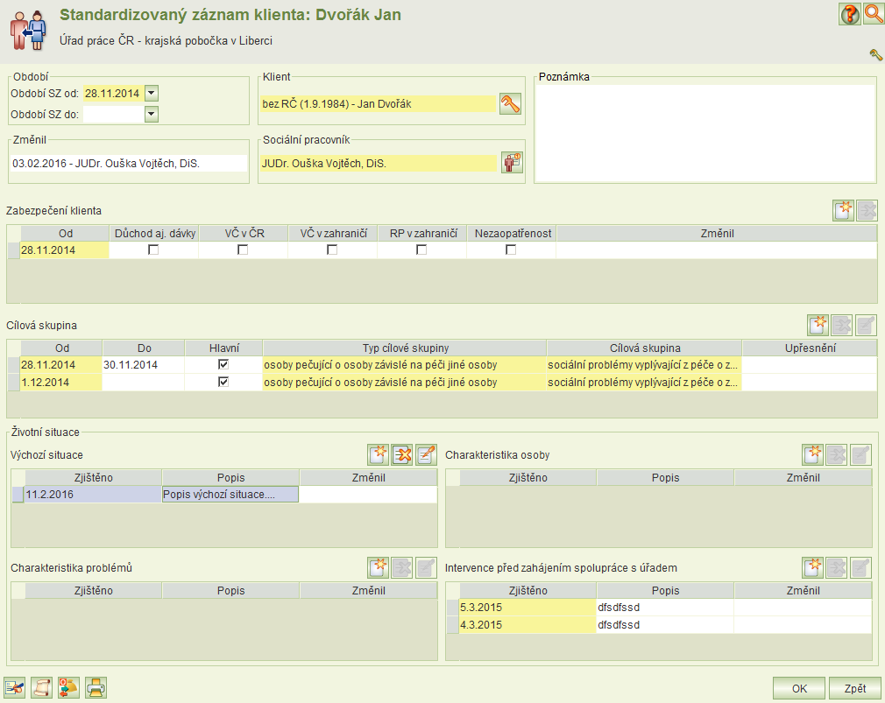
Task: Click the greyed delete icon for Charakteristika osoby
Action: point(837,454)
